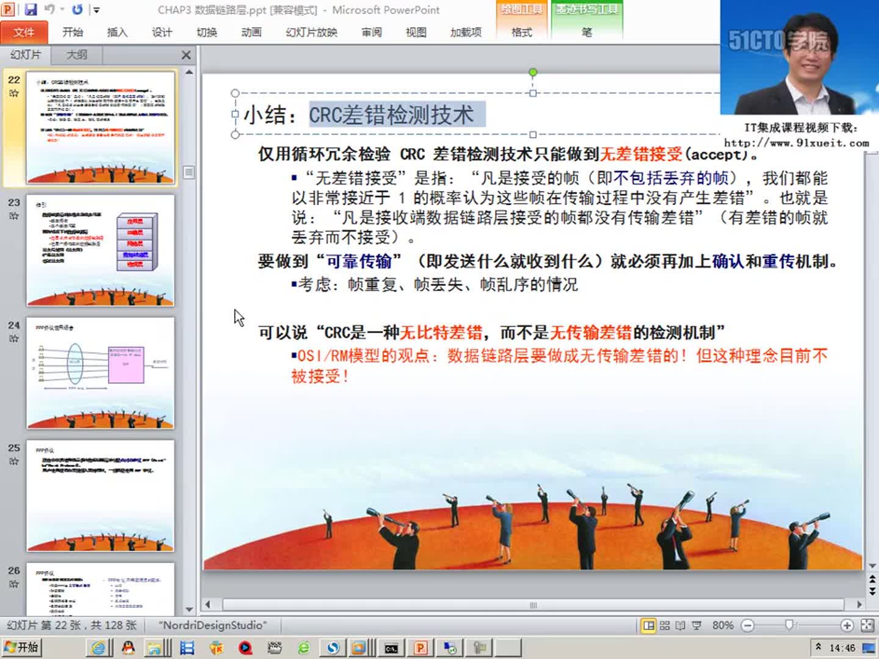Select the 大纲 outline pane tab
This screenshot has width=879, height=659.
point(76,54)
